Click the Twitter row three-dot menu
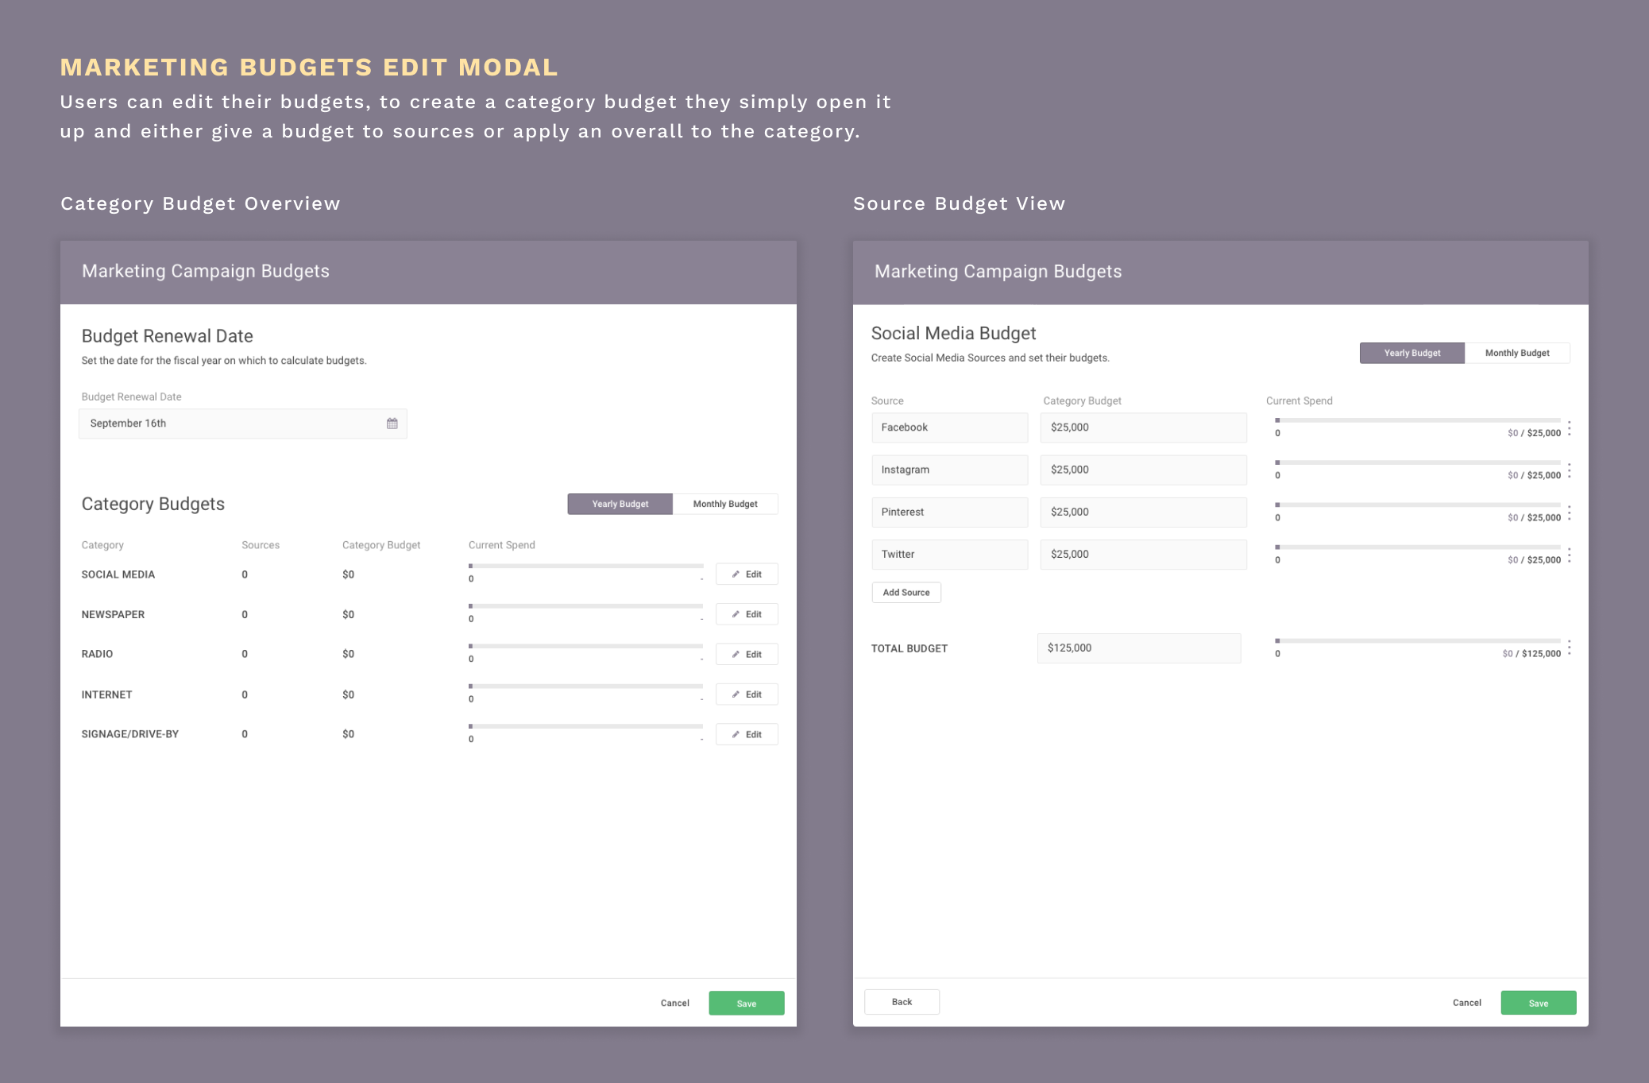This screenshot has height=1083, width=1649. [1569, 555]
